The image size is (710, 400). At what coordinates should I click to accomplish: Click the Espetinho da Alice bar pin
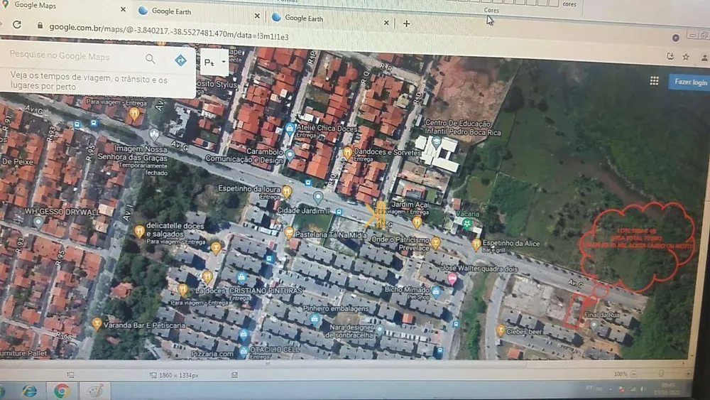pyautogui.click(x=476, y=244)
